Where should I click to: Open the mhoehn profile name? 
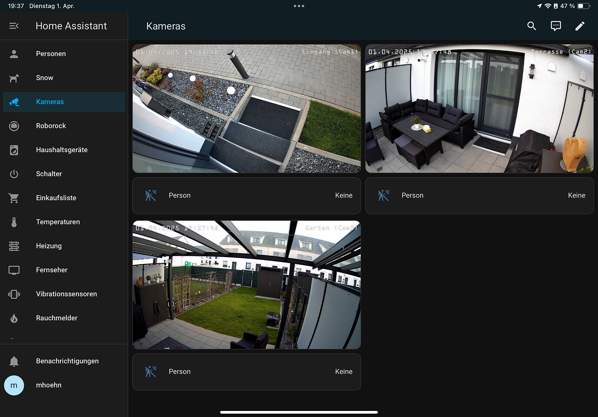49,385
